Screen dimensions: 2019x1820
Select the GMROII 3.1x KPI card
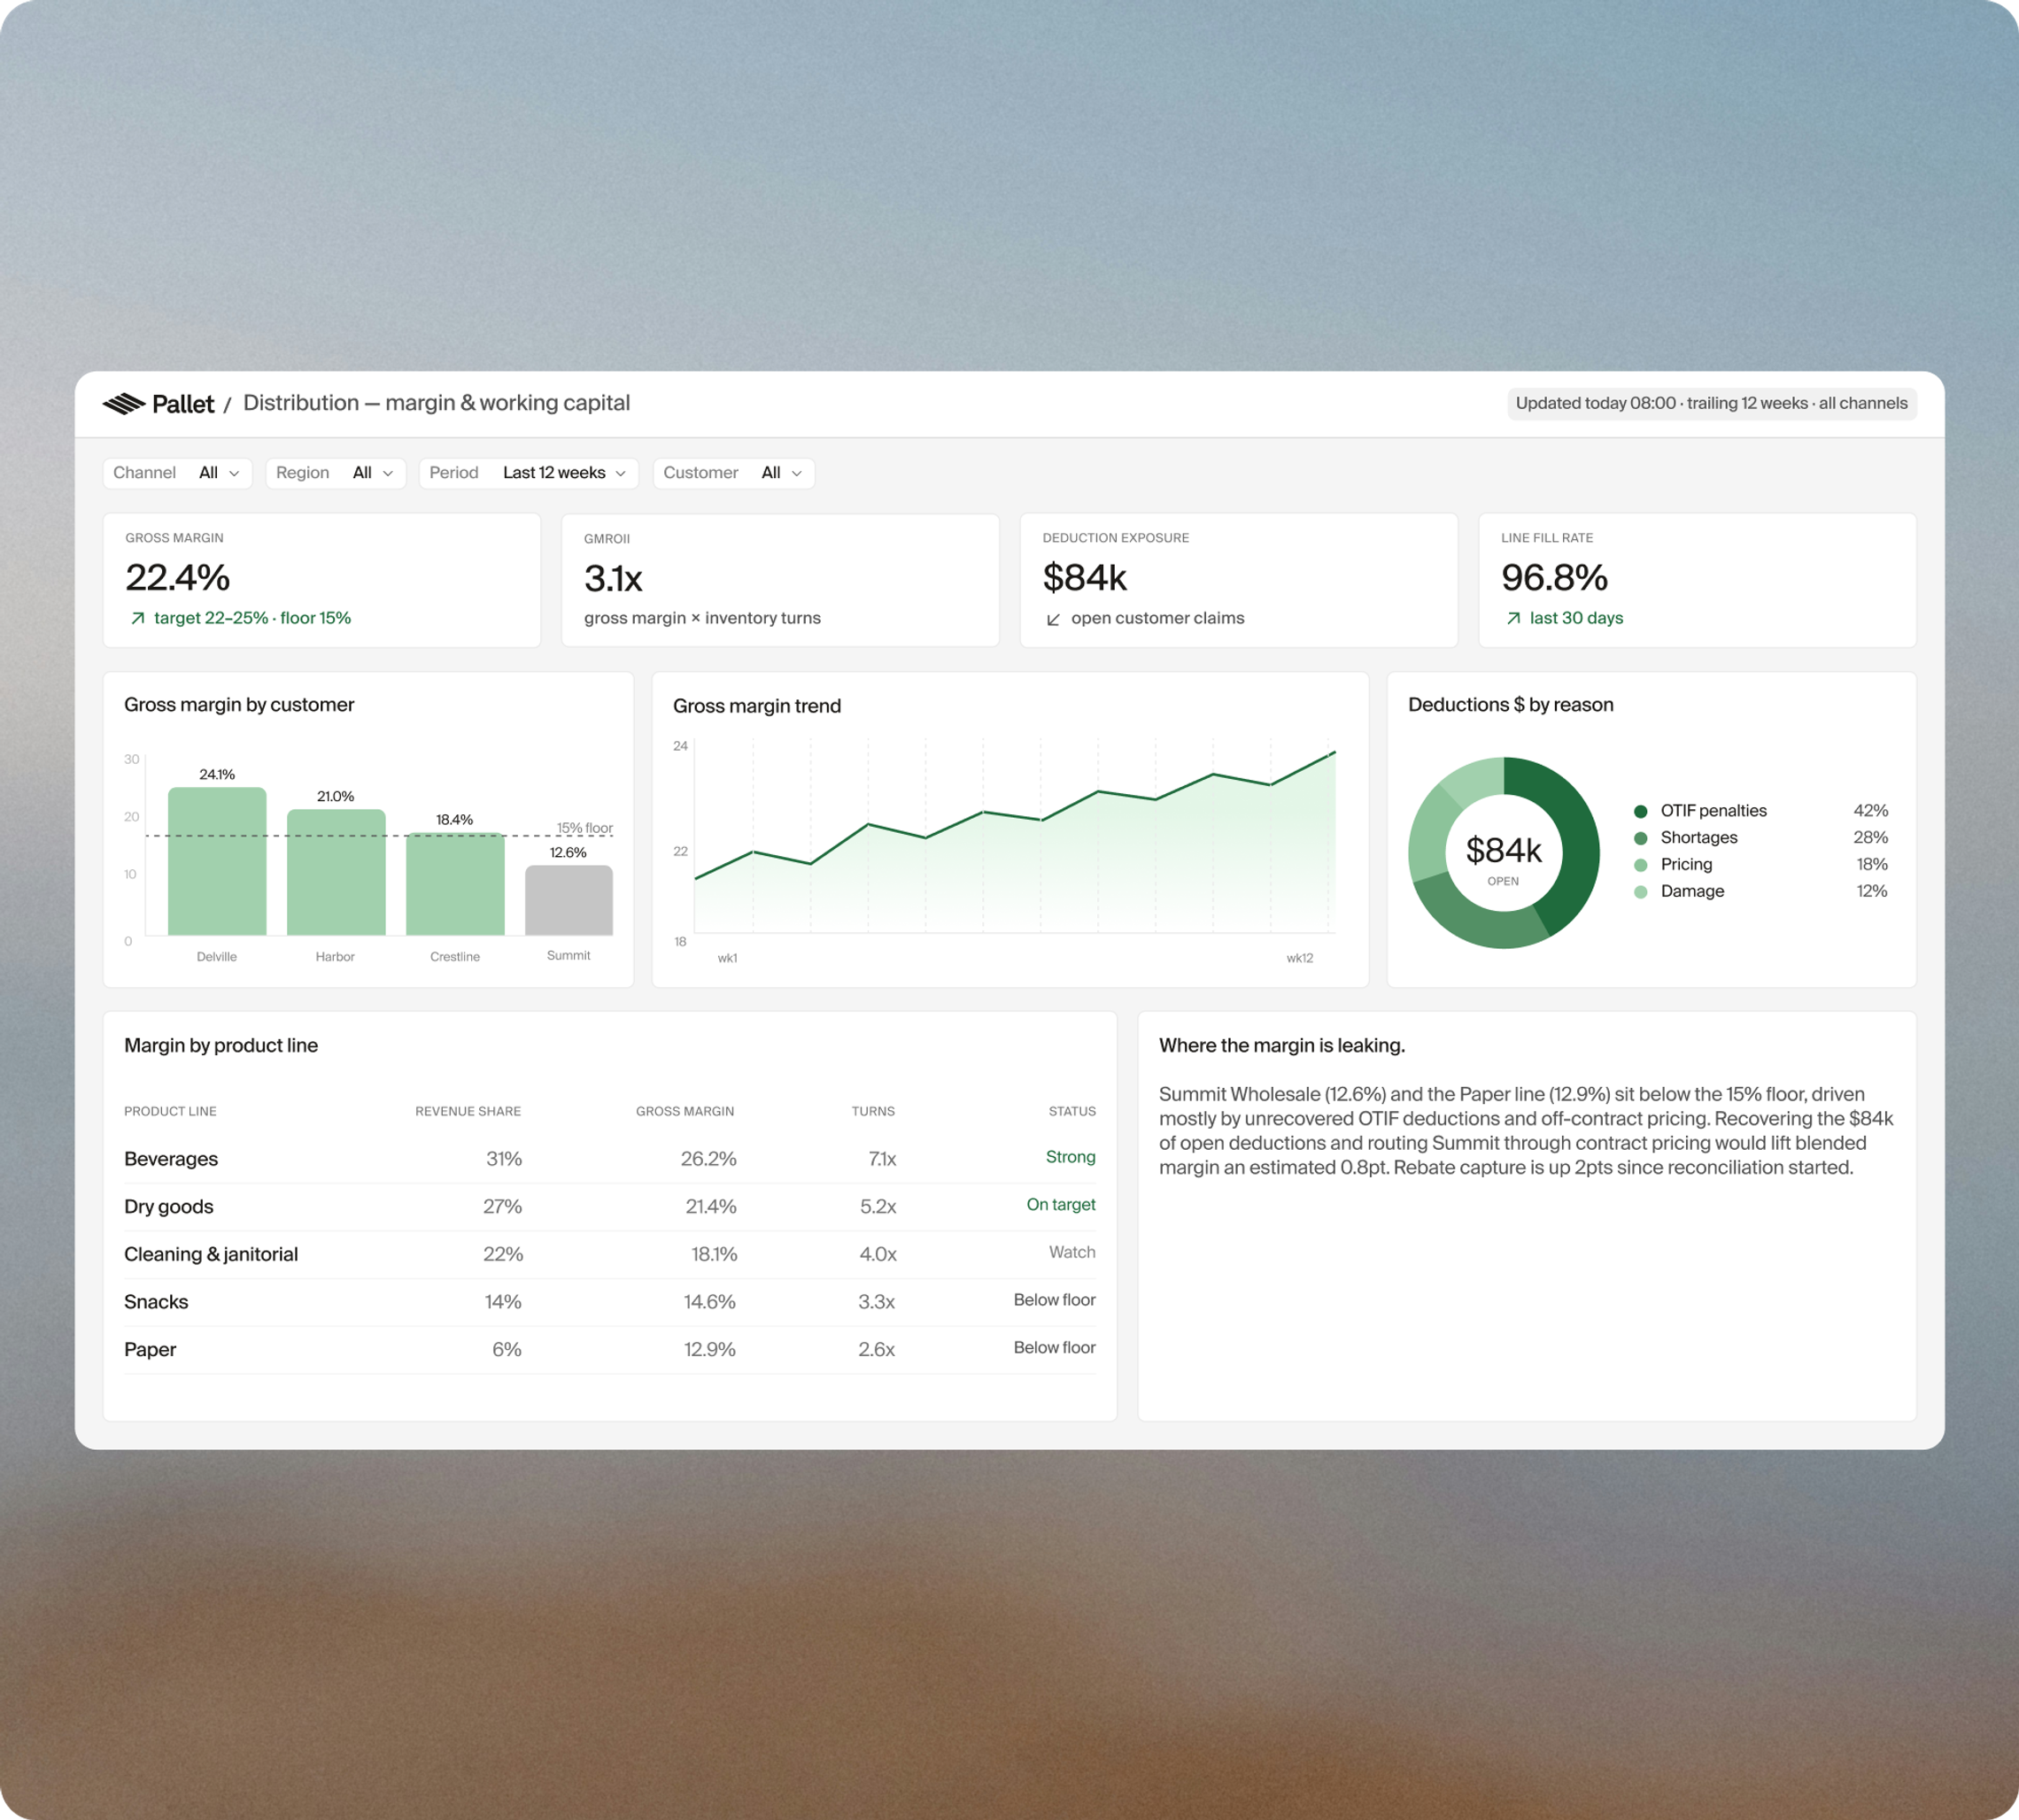780,580
